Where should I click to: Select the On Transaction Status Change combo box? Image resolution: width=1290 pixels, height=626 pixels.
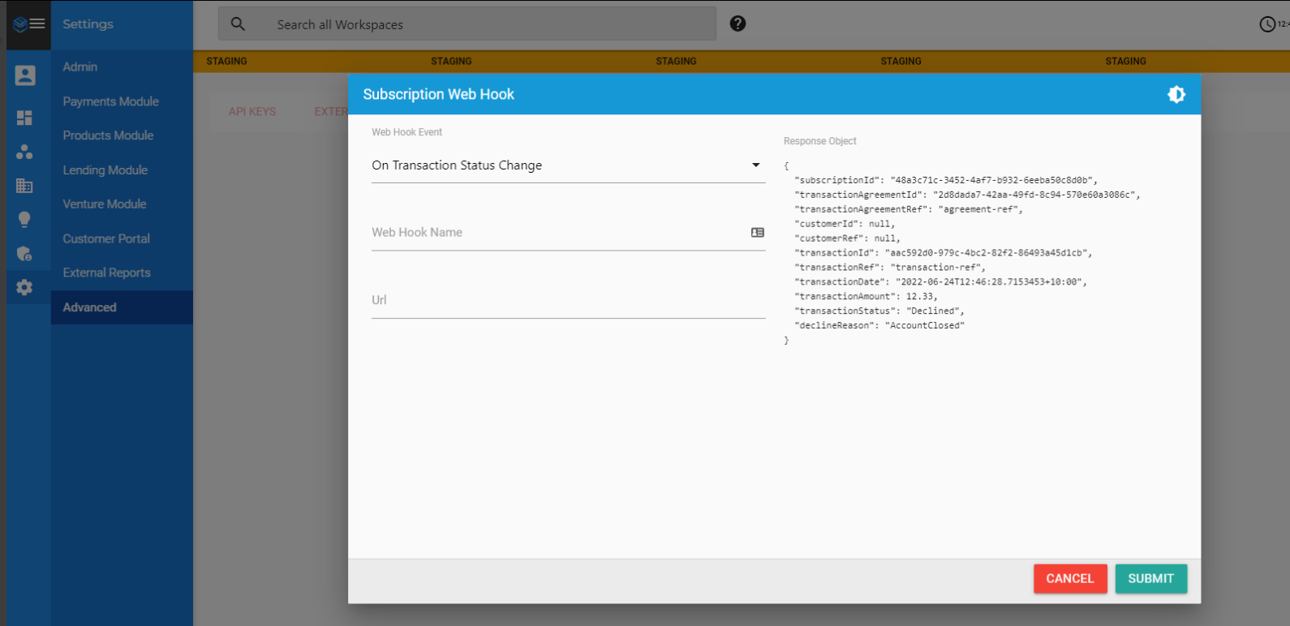(568, 165)
